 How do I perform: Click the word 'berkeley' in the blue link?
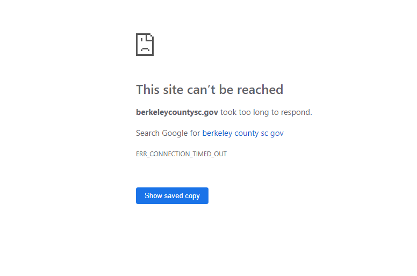click(217, 133)
